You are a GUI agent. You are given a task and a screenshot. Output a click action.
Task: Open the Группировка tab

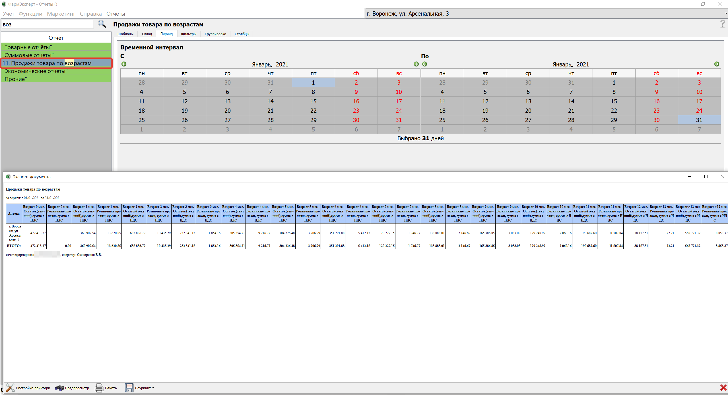tap(215, 34)
